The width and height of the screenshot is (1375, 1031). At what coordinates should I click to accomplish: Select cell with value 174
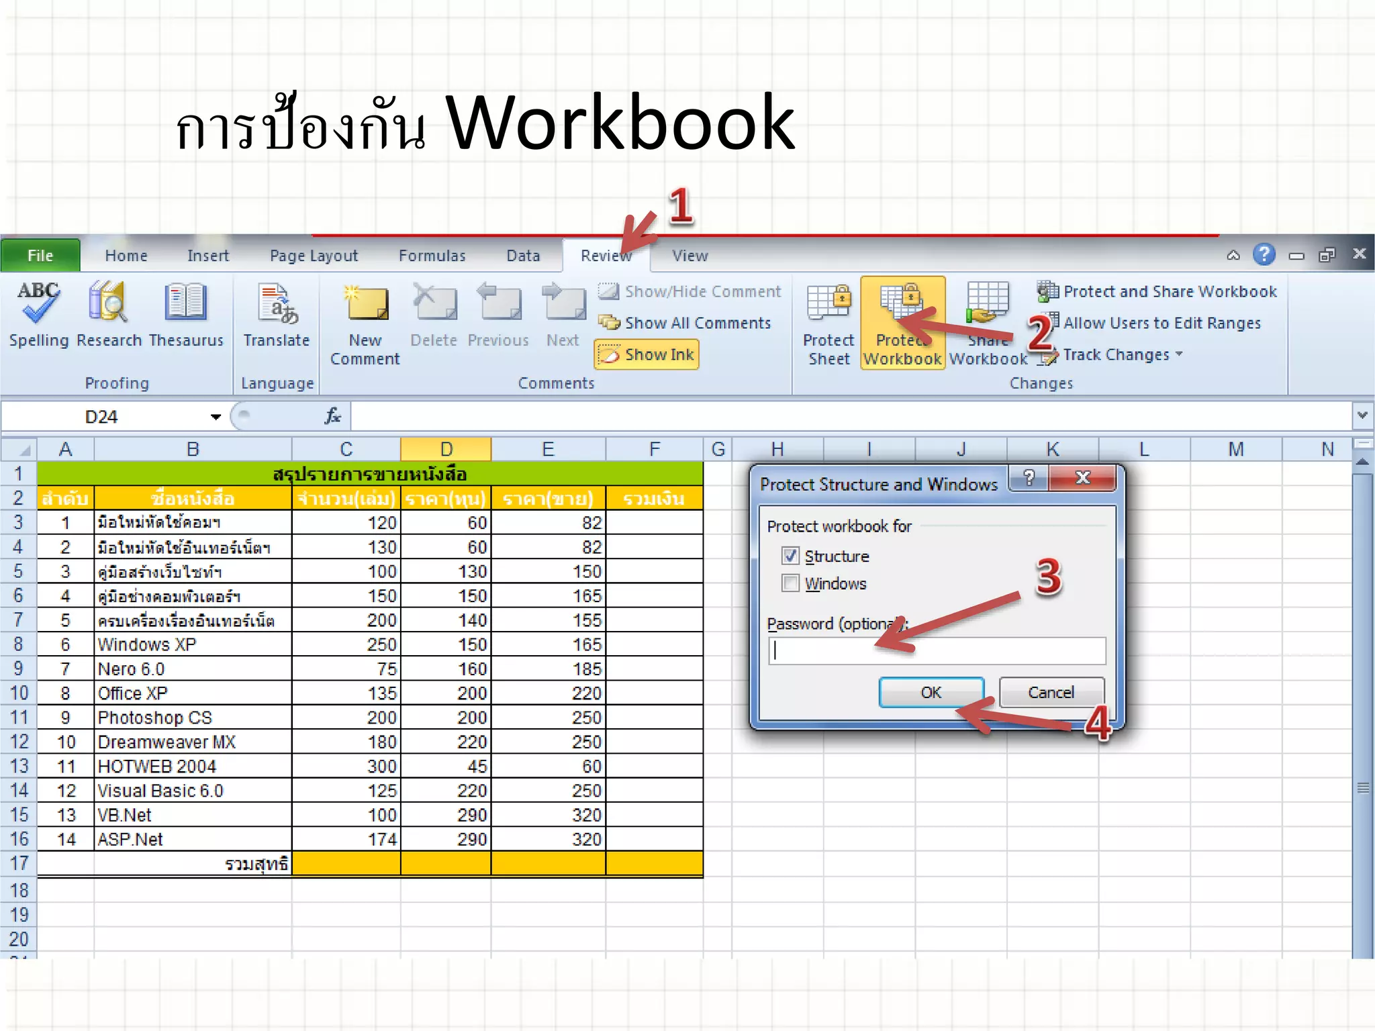coord(346,839)
